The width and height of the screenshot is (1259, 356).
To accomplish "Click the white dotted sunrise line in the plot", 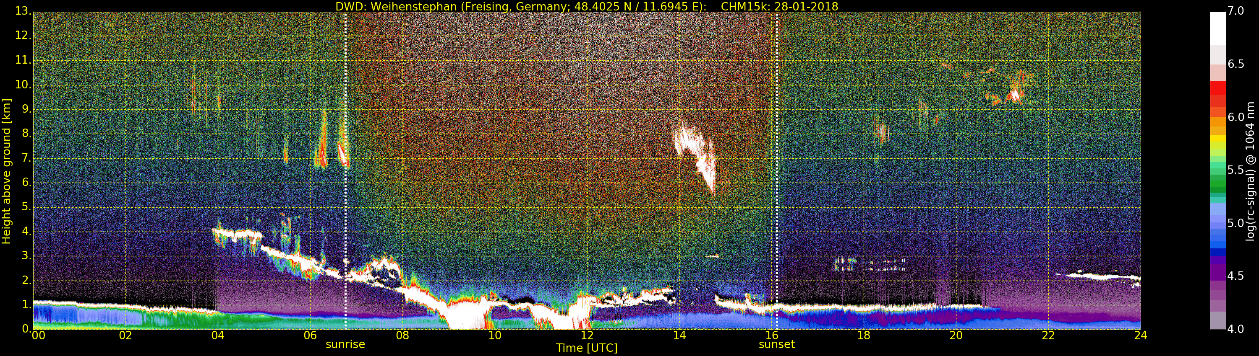I will pyautogui.click(x=345, y=171).
